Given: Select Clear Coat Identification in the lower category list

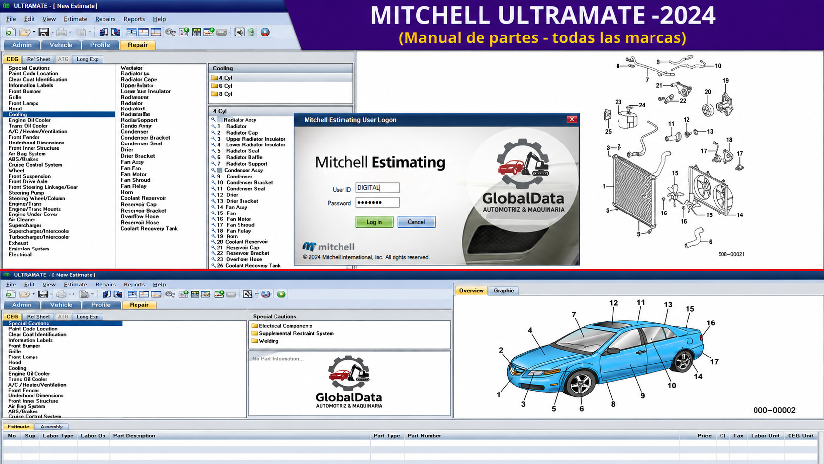Looking at the screenshot, I should click(37, 334).
